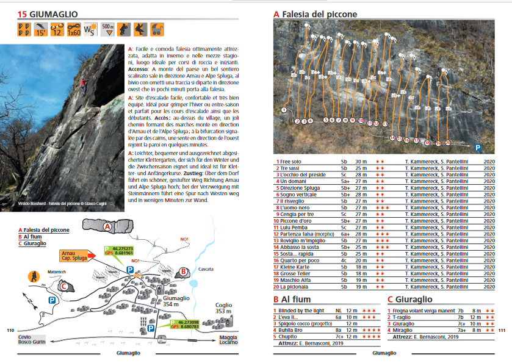Click the W S sun exposure icon
This screenshot has width=512, height=363.
(90, 29)
